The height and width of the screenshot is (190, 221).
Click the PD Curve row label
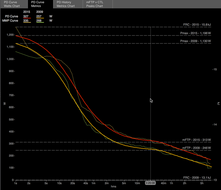pos(12,16)
